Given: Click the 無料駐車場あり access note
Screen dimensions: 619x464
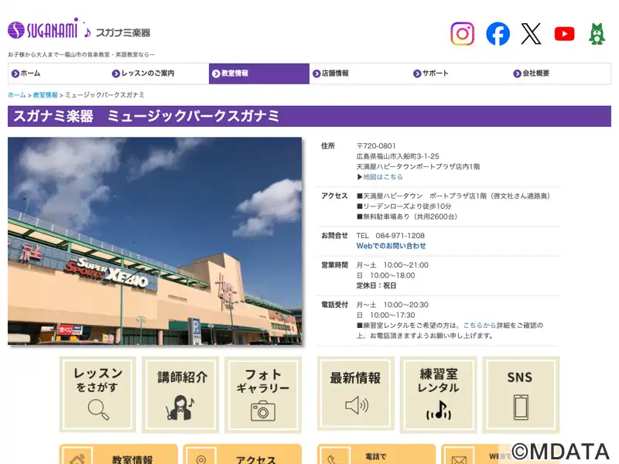Looking at the screenshot, I should point(407,217).
